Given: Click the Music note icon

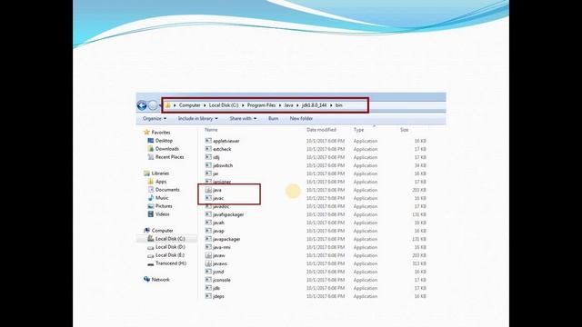Looking at the screenshot, I should (151, 198).
